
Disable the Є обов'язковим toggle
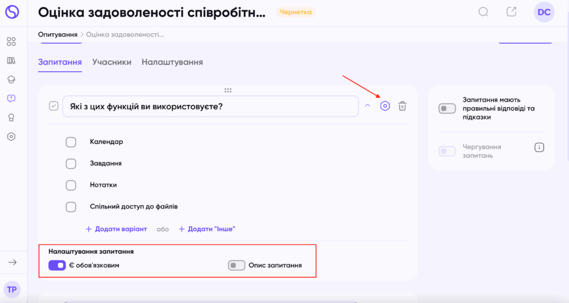[57, 265]
